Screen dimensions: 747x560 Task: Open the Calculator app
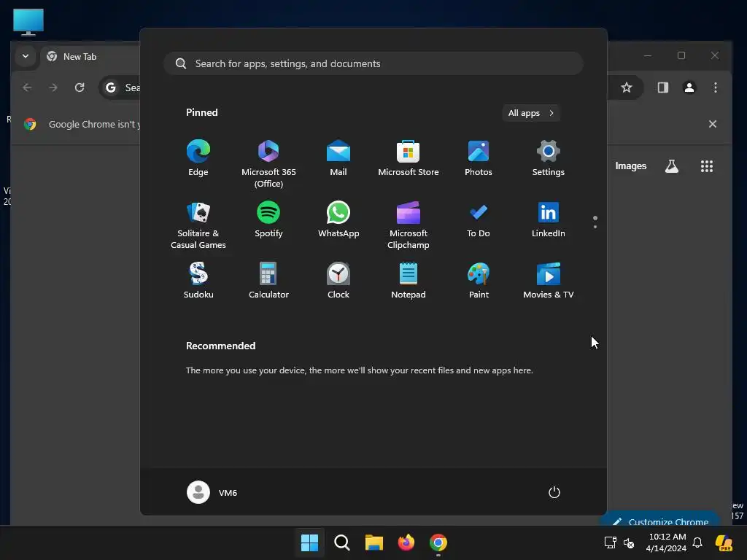click(x=268, y=281)
